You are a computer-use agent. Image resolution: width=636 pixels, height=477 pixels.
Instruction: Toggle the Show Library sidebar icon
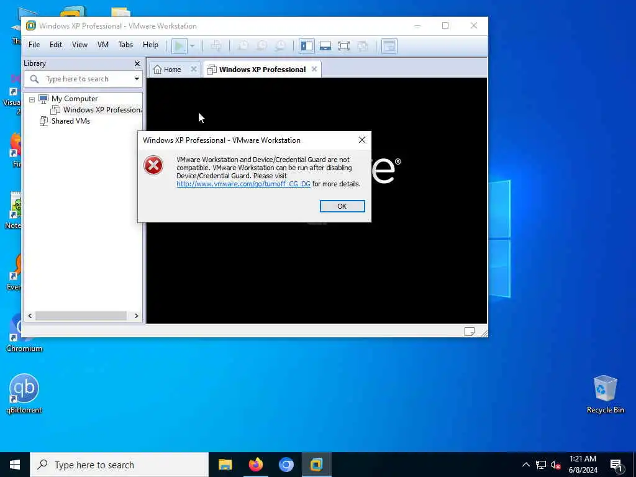(x=307, y=46)
